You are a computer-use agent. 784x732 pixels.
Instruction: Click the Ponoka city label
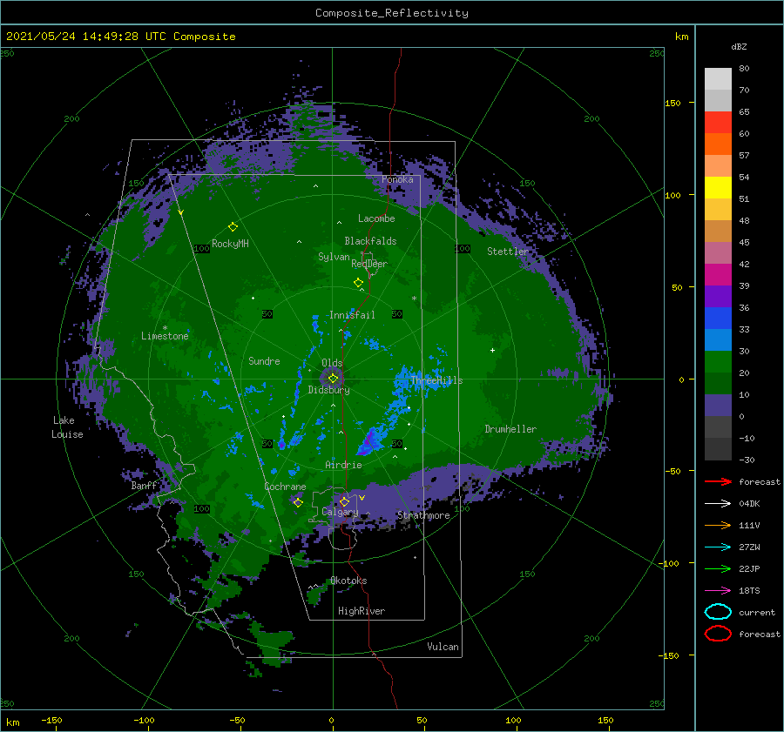pyautogui.click(x=397, y=179)
